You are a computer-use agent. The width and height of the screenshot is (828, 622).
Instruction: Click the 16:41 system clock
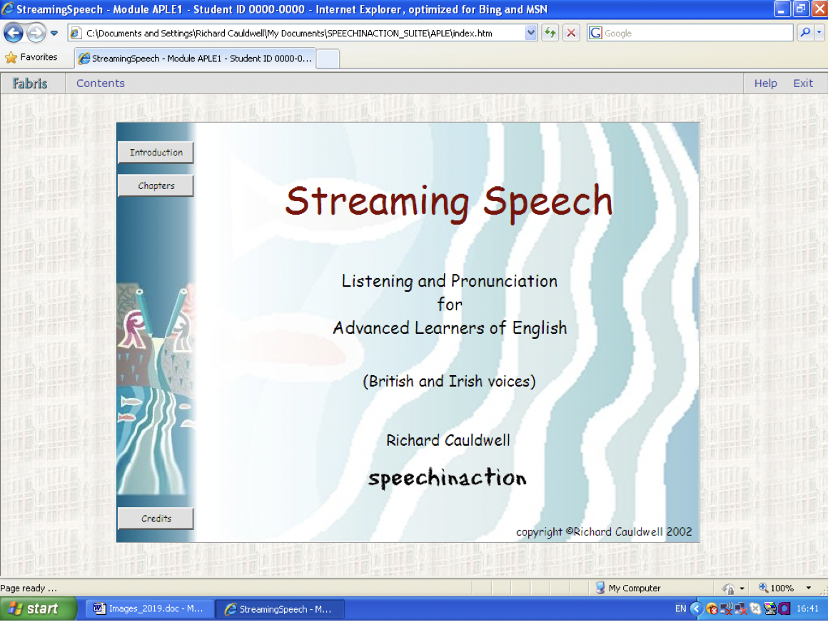coord(807,609)
